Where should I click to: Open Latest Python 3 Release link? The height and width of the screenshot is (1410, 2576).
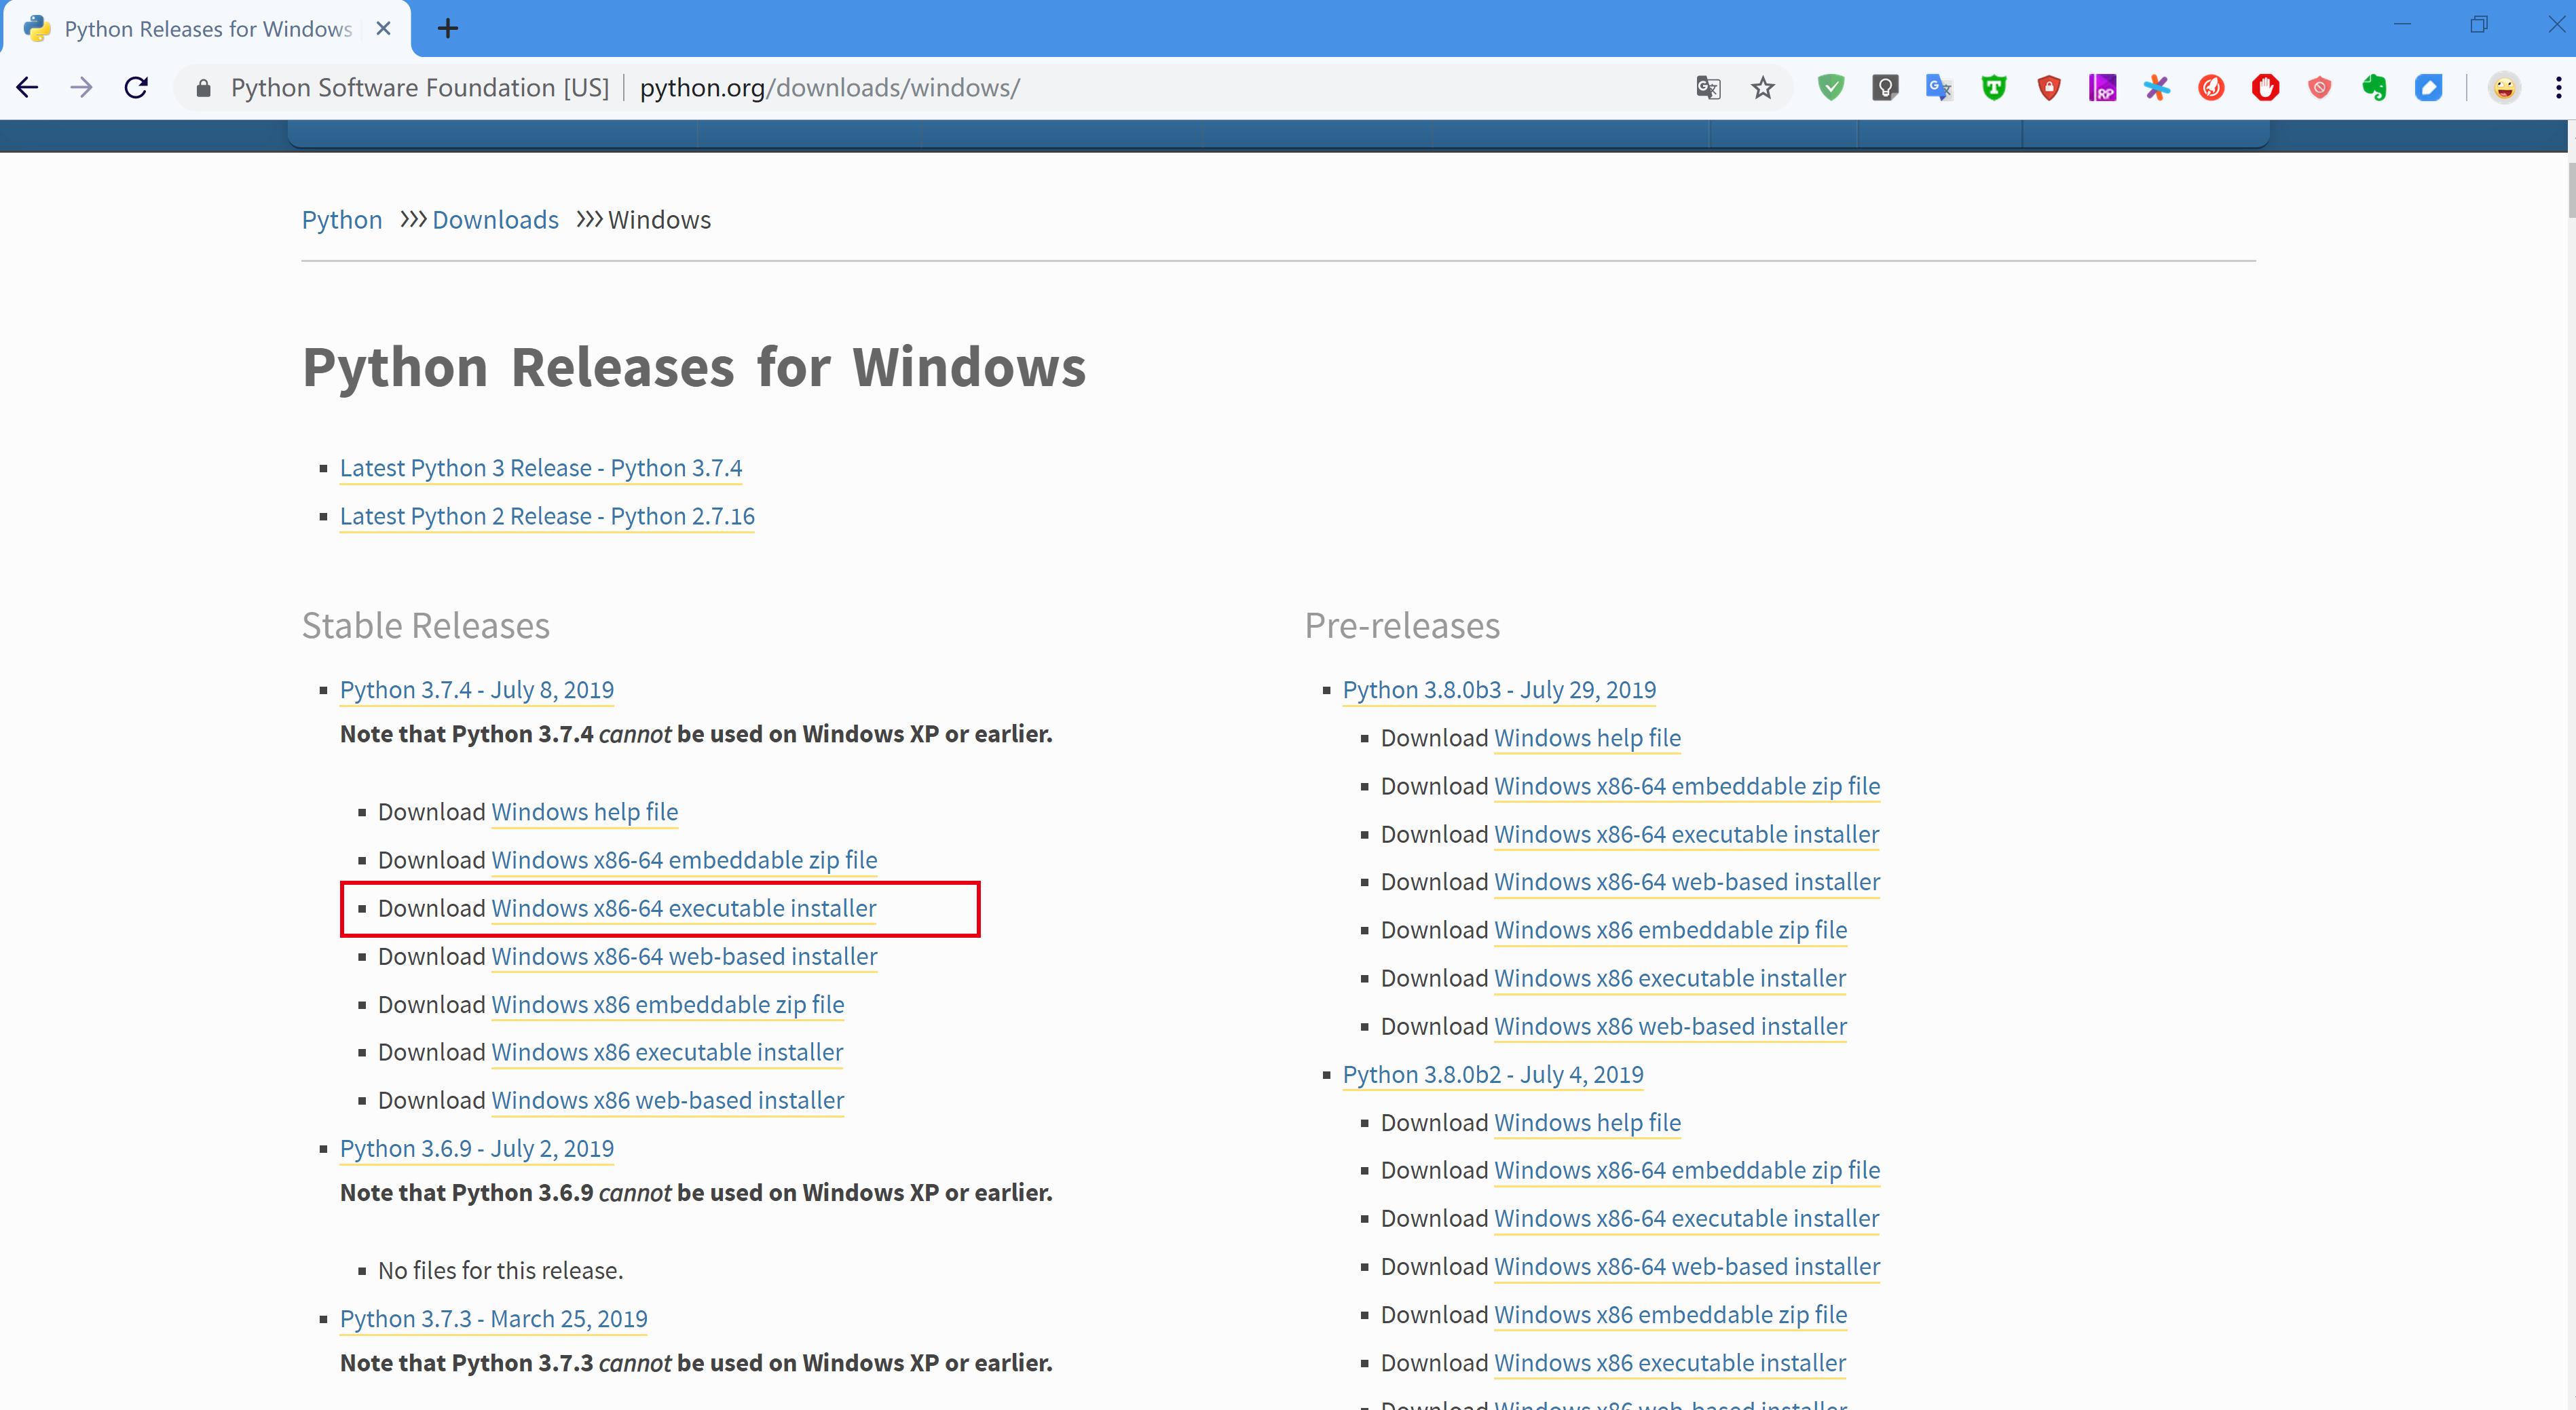(x=540, y=467)
